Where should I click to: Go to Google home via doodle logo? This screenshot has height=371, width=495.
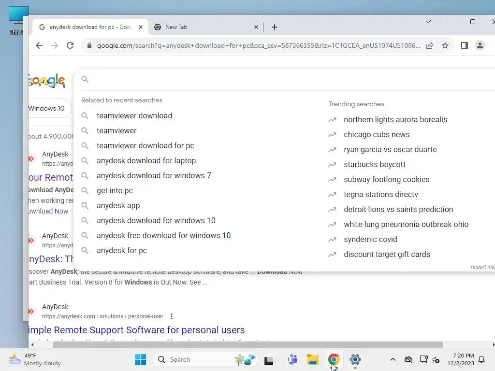(x=47, y=81)
